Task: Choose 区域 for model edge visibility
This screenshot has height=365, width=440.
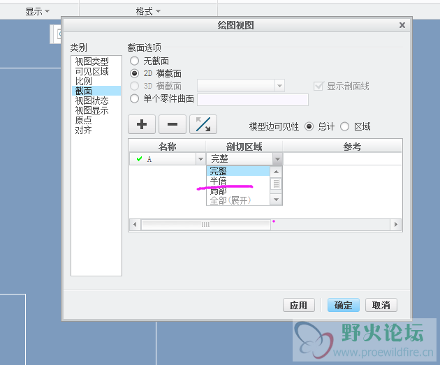Action: 344,127
